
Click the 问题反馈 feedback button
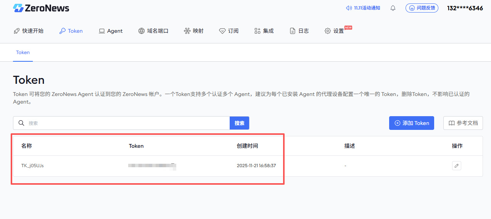(422, 8)
